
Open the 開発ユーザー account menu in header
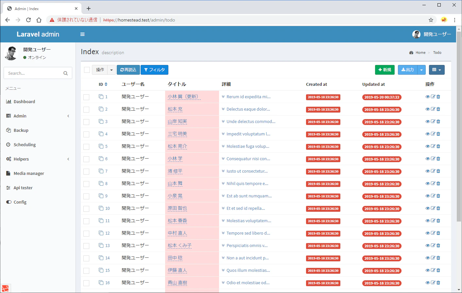(432, 34)
